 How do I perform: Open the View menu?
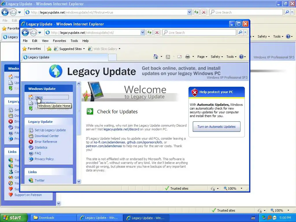coord(45,41)
